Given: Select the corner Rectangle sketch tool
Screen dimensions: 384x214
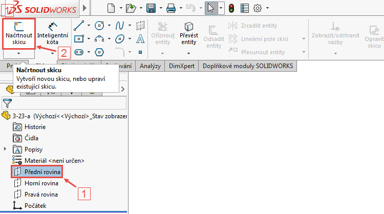Looking at the screenshot, I should tap(79, 39).
